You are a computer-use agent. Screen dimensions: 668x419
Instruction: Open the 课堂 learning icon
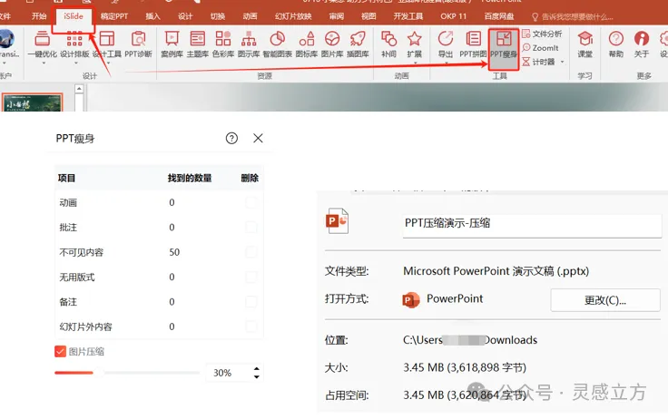click(584, 39)
